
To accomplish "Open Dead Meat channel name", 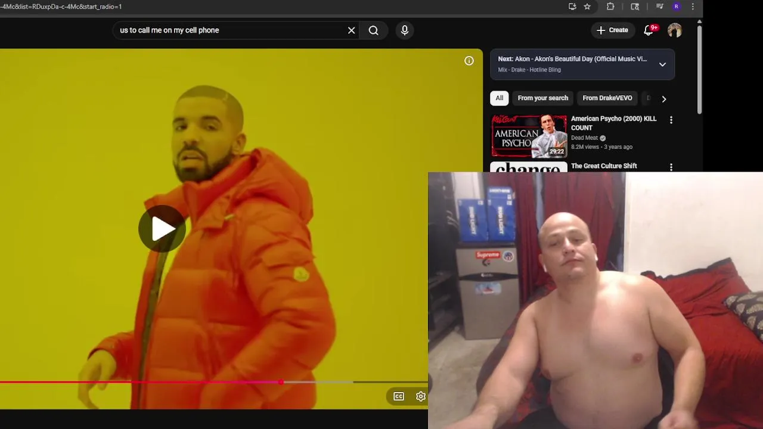I will (x=584, y=138).
